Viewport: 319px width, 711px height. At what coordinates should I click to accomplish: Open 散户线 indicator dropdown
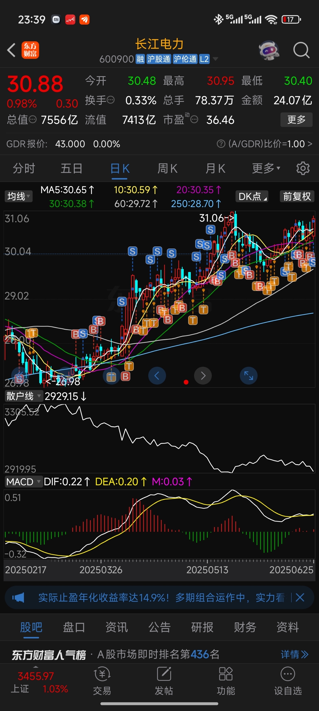pos(24,396)
